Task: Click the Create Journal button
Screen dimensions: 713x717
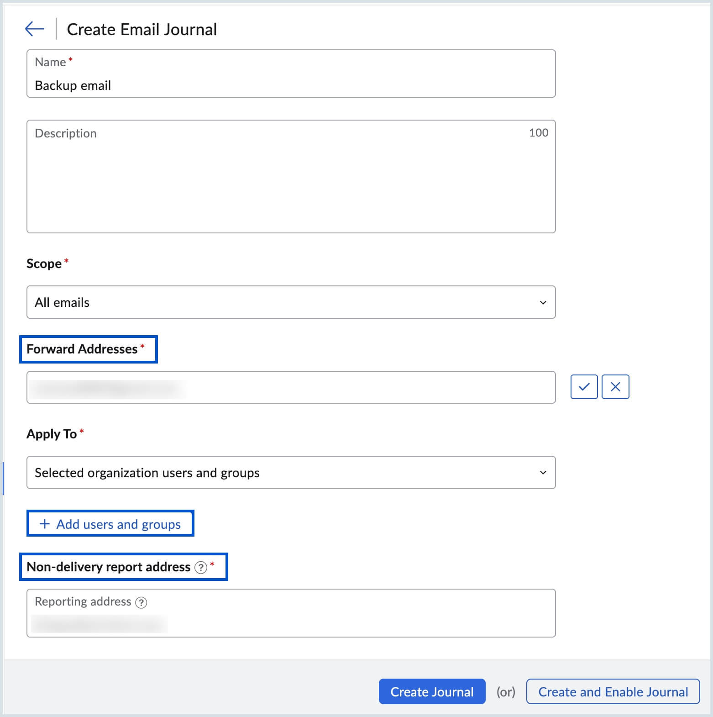Action: coord(432,691)
